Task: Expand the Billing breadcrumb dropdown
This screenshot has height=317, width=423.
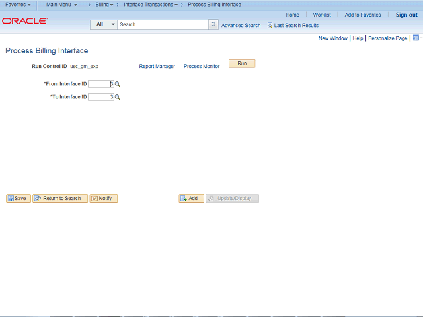Action: (x=104, y=5)
